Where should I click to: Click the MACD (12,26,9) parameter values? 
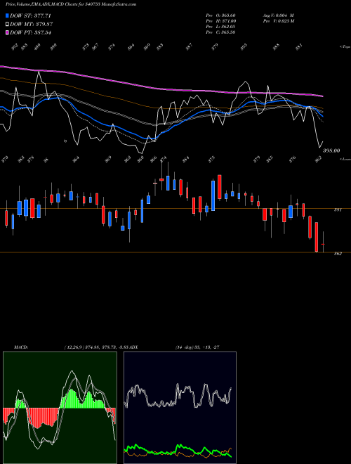pos(95,347)
